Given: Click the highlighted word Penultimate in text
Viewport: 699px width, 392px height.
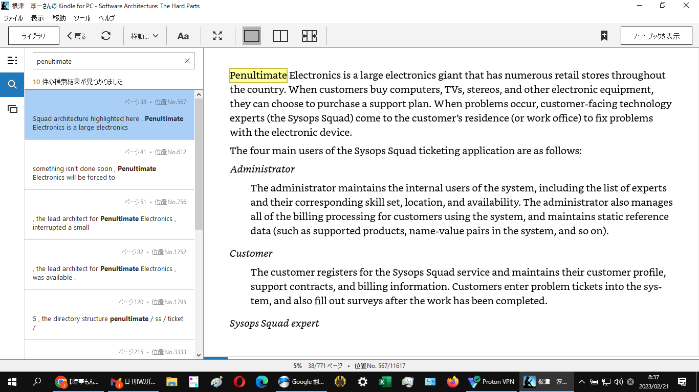Looking at the screenshot, I should pyautogui.click(x=258, y=75).
